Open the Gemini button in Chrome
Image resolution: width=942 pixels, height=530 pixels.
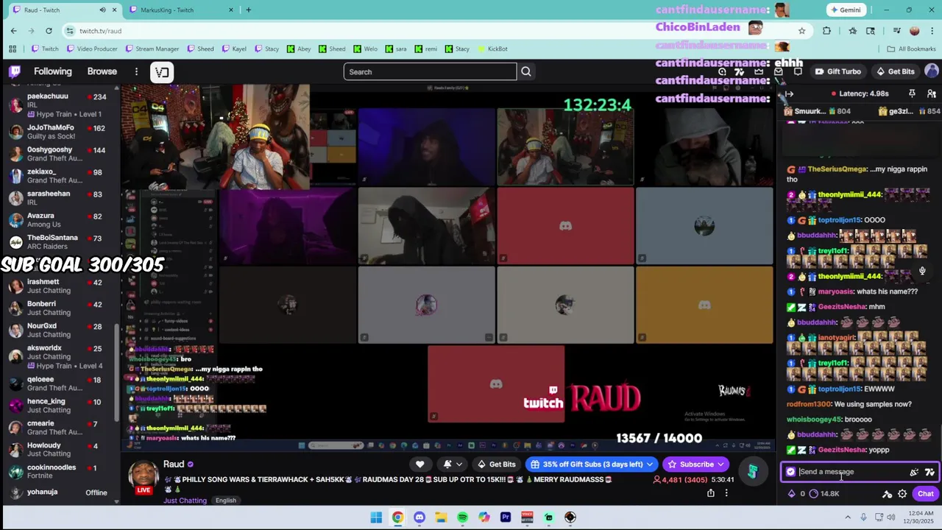point(846,10)
